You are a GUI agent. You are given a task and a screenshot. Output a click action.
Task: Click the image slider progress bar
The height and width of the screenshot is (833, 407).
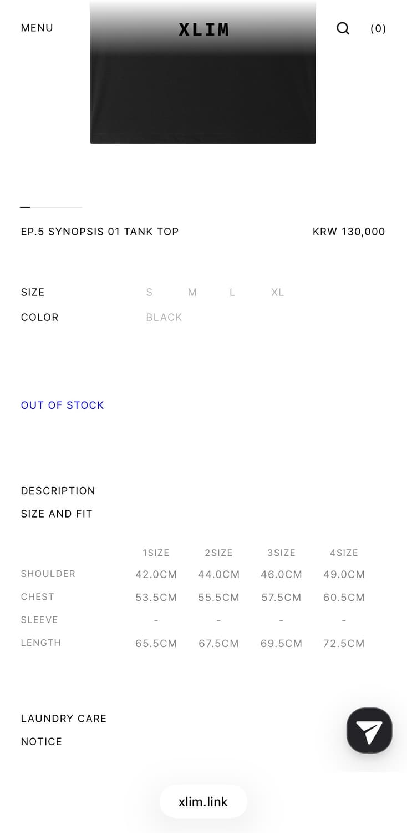click(x=51, y=207)
